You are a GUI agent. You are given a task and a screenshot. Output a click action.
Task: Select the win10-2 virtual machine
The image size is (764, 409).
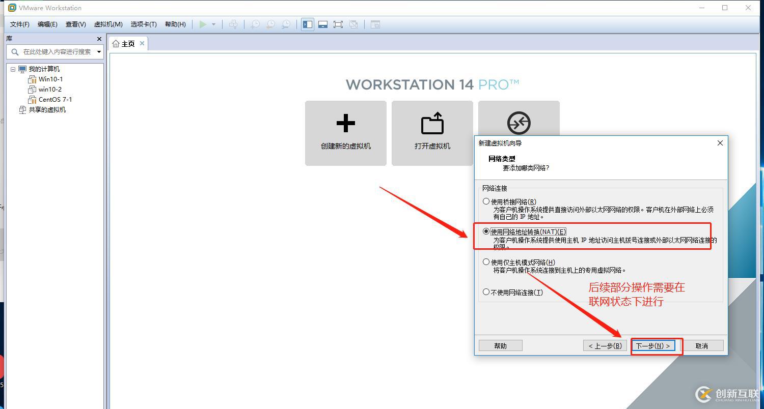(50, 90)
